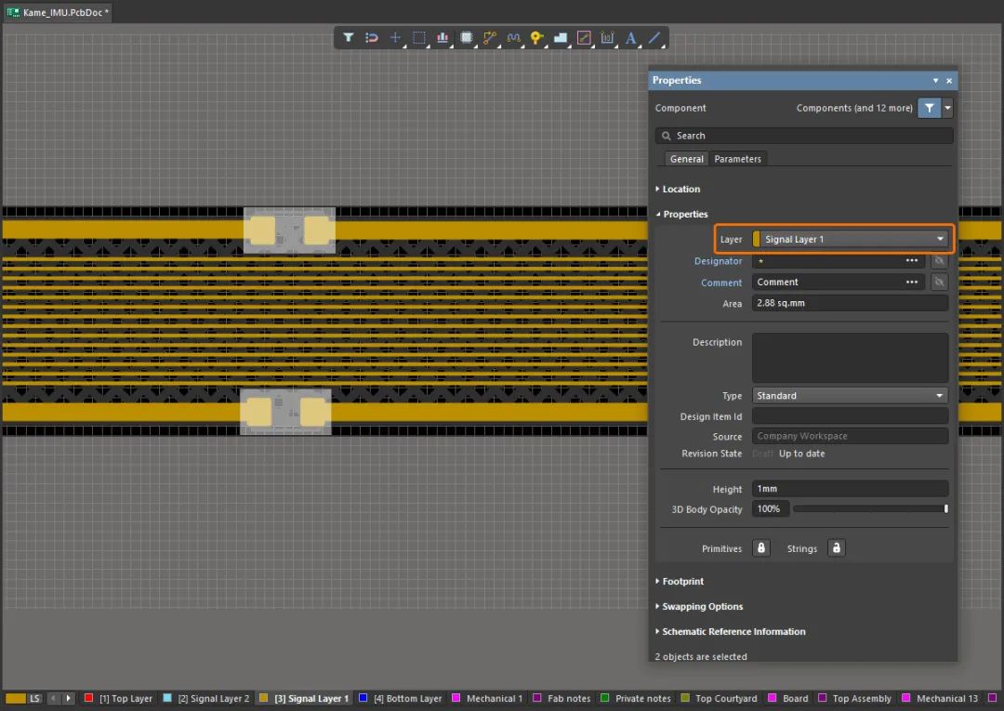Click the selection filter funnel in toolbar
The width and height of the screenshot is (1004, 711).
(x=348, y=38)
